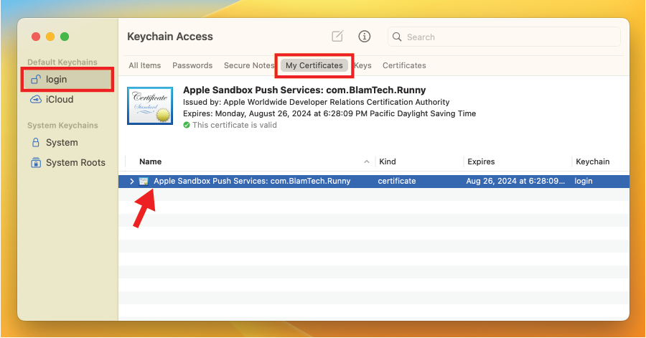Image resolution: width=646 pixels, height=338 pixels.
Task: Click 'certificate' kind cell in row
Action: tap(397, 181)
